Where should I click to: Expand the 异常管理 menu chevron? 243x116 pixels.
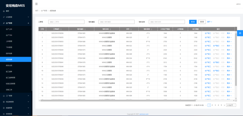click(x=28, y=114)
